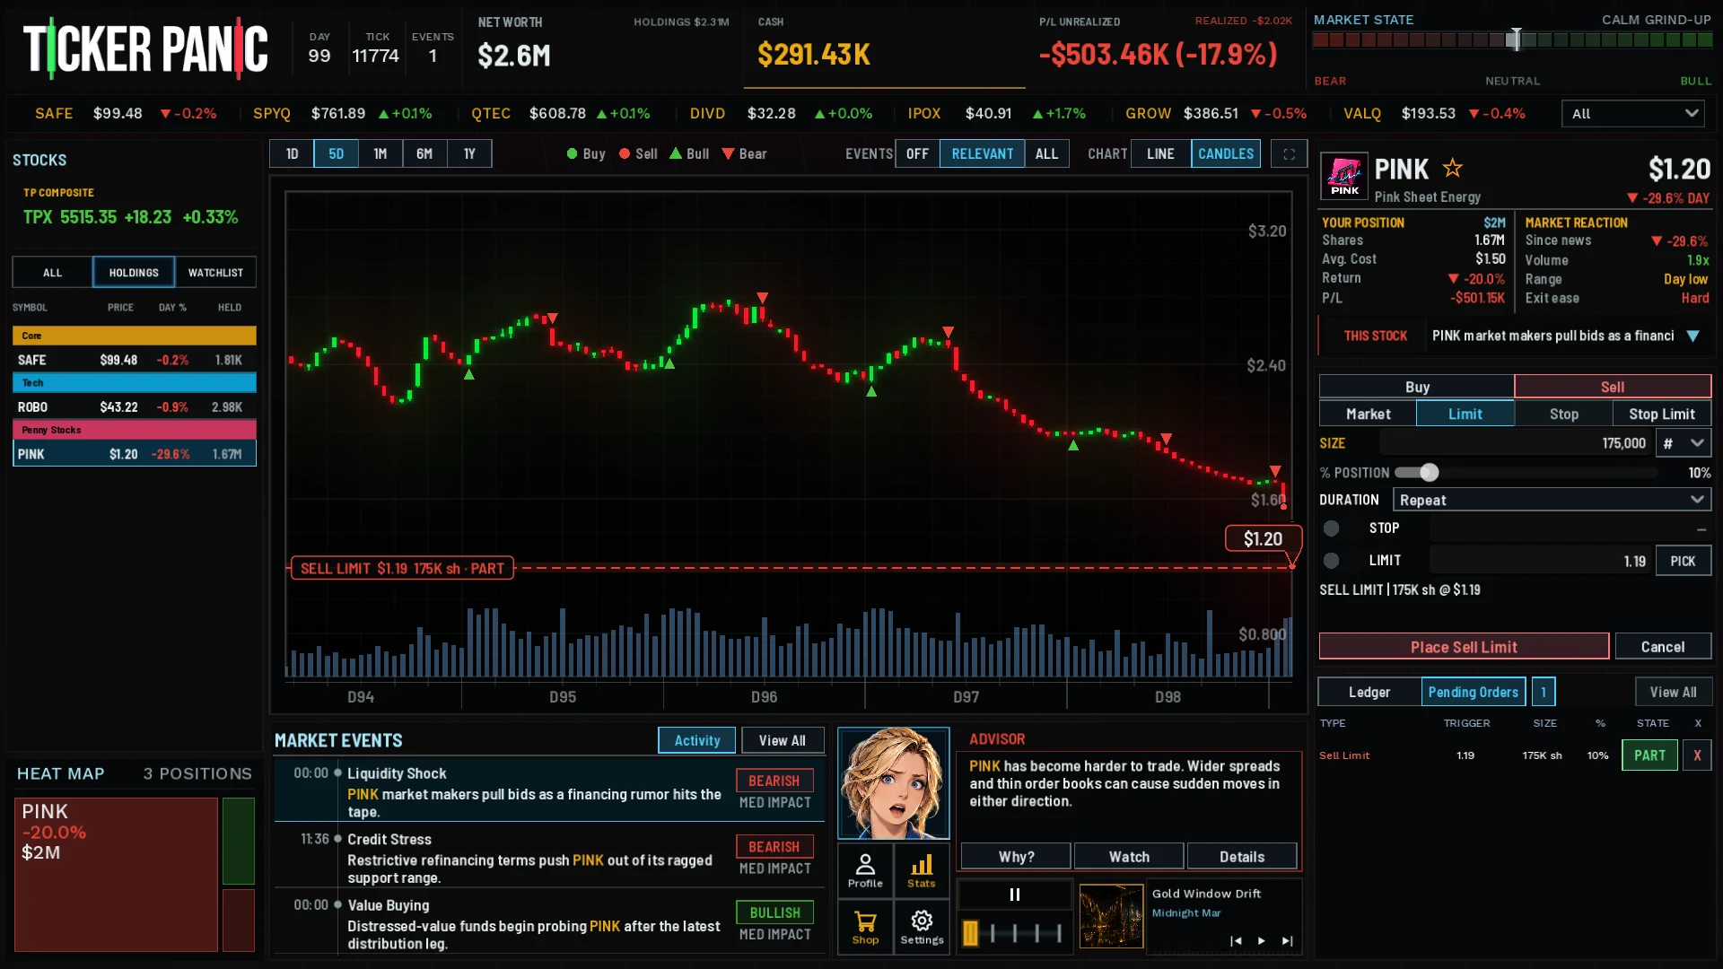Switch order side to Buy

[1417, 387]
